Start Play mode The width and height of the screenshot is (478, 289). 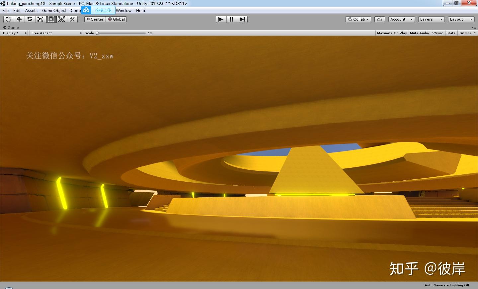(221, 19)
